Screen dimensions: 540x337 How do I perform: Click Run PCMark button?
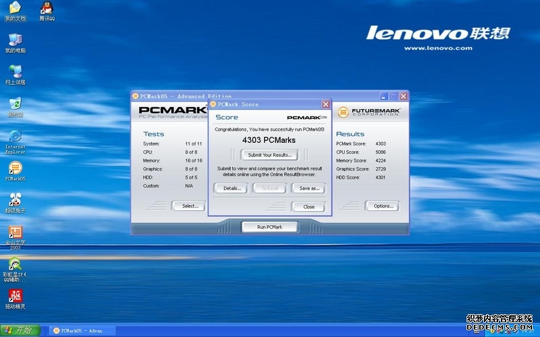click(x=269, y=227)
